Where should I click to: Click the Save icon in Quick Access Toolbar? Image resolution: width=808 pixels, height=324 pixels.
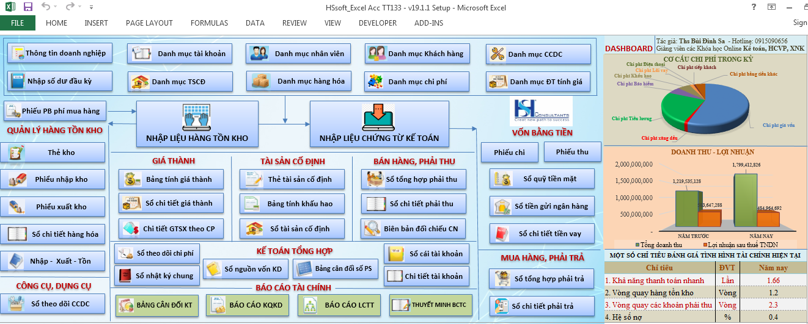tap(28, 7)
